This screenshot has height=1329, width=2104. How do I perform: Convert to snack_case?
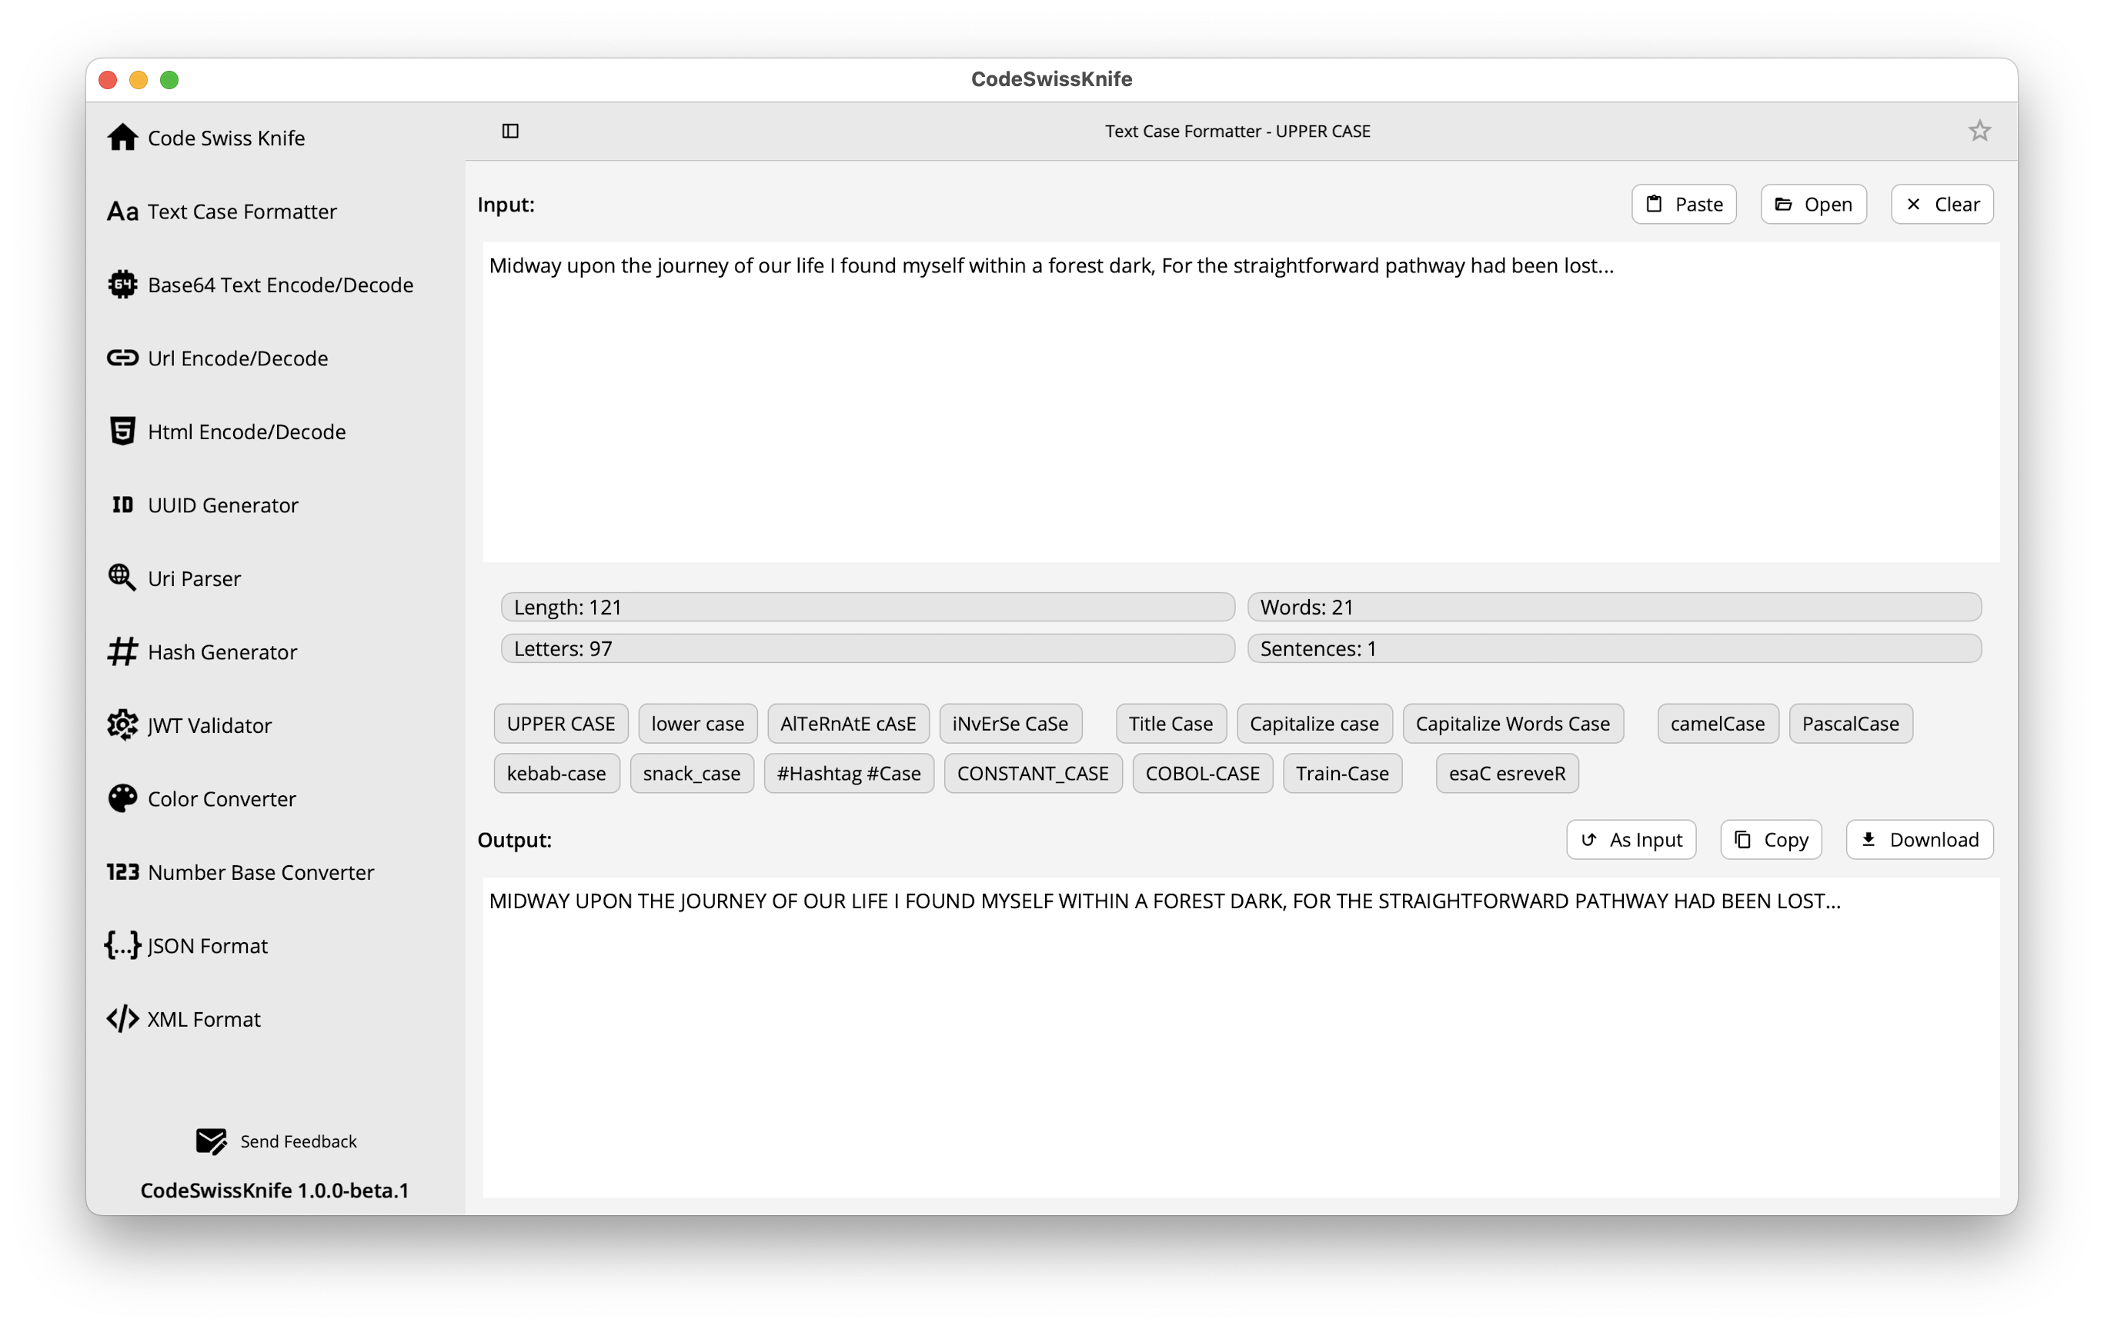pos(691,773)
